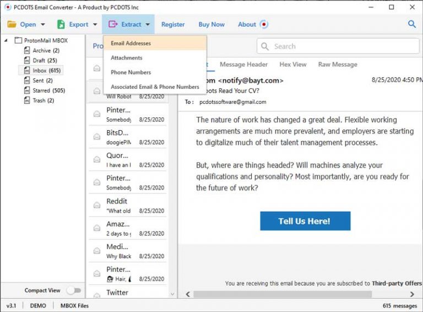Switch to the Hex View tab
The width and height of the screenshot is (423, 312).
[x=293, y=64]
